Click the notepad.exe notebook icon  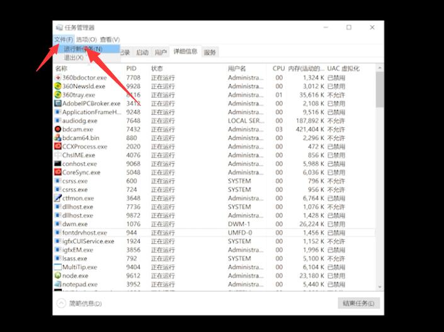pos(58,284)
